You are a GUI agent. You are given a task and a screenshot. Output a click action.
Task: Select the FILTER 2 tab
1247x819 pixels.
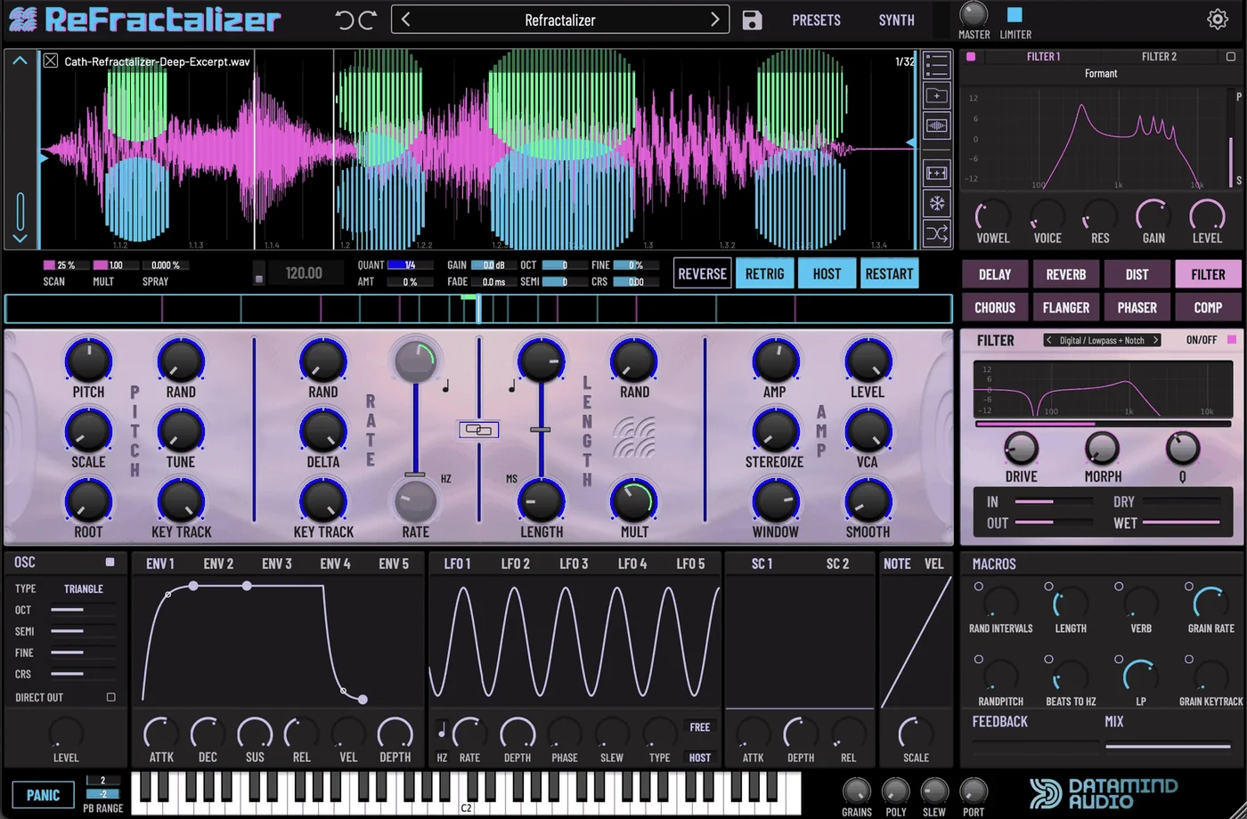pyautogui.click(x=1159, y=56)
